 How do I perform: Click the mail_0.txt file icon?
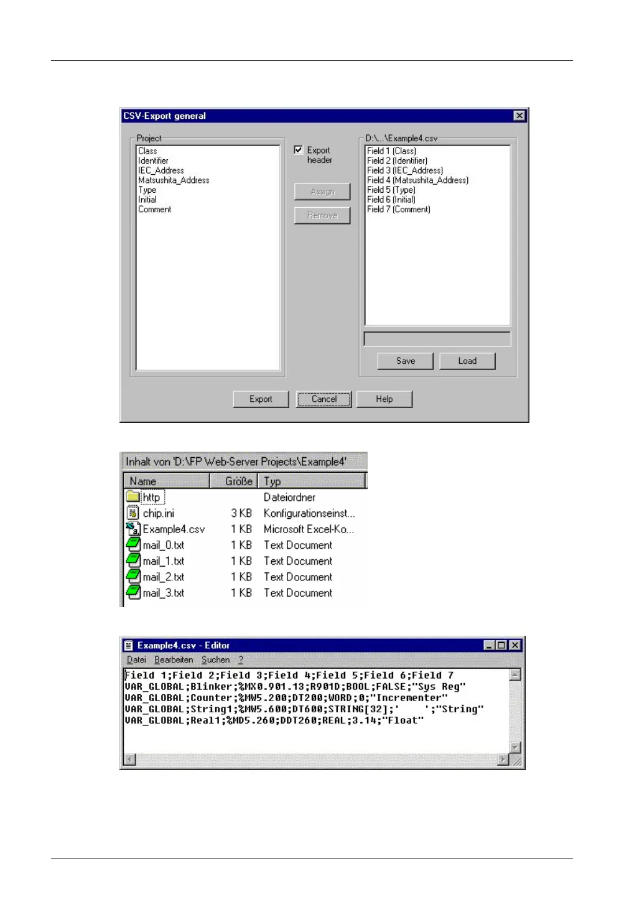pos(133,545)
